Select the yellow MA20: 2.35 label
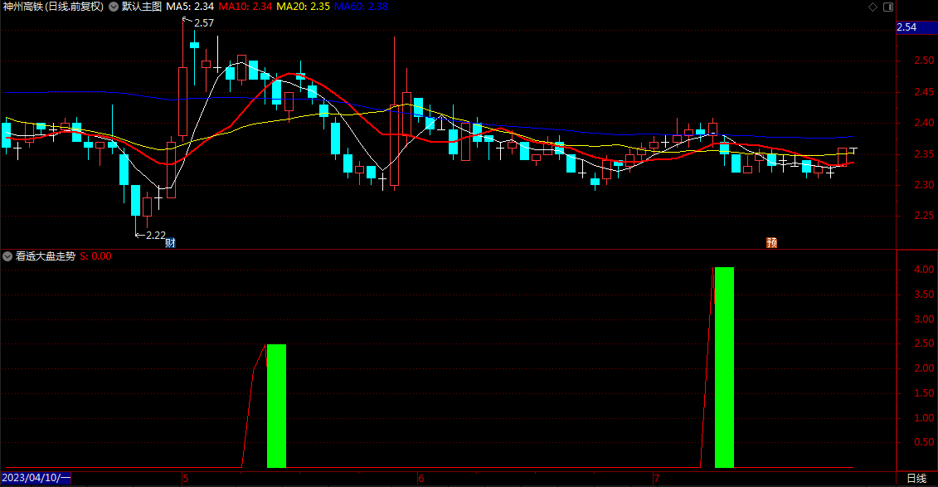This screenshot has width=938, height=487. coord(303,7)
